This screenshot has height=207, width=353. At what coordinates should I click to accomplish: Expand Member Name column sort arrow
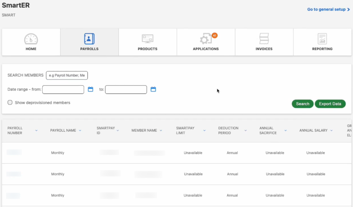click(161, 130)
